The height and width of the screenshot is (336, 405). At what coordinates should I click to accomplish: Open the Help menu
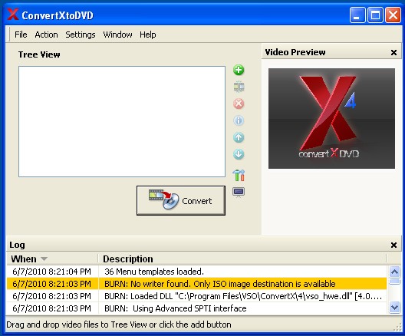tap(148, 35)
